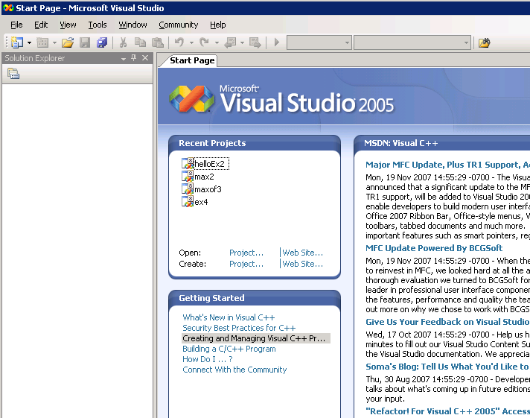Click the maxof3 project icon

[x=188, y=189]
